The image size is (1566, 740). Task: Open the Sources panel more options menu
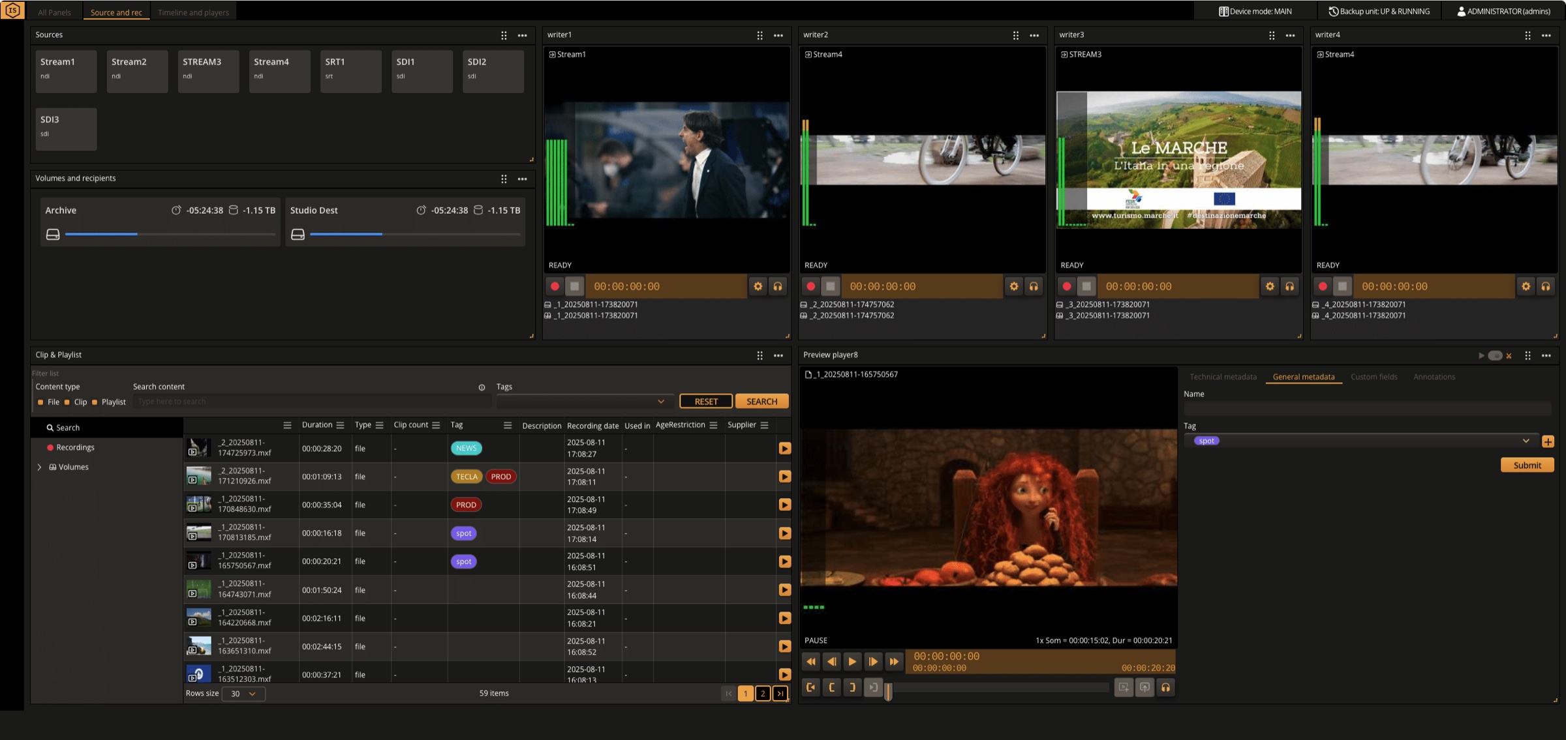point(523,35)
